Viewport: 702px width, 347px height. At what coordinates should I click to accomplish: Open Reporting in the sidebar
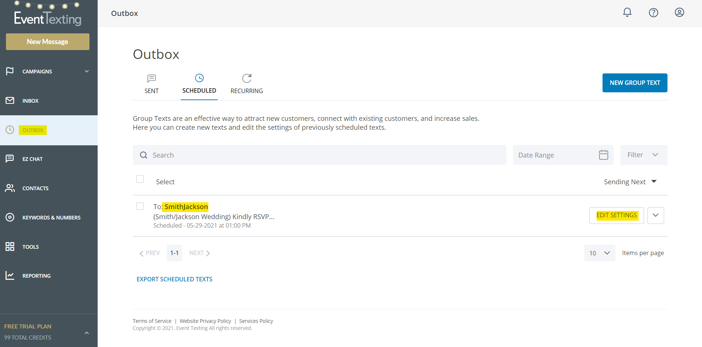point(49,275)
